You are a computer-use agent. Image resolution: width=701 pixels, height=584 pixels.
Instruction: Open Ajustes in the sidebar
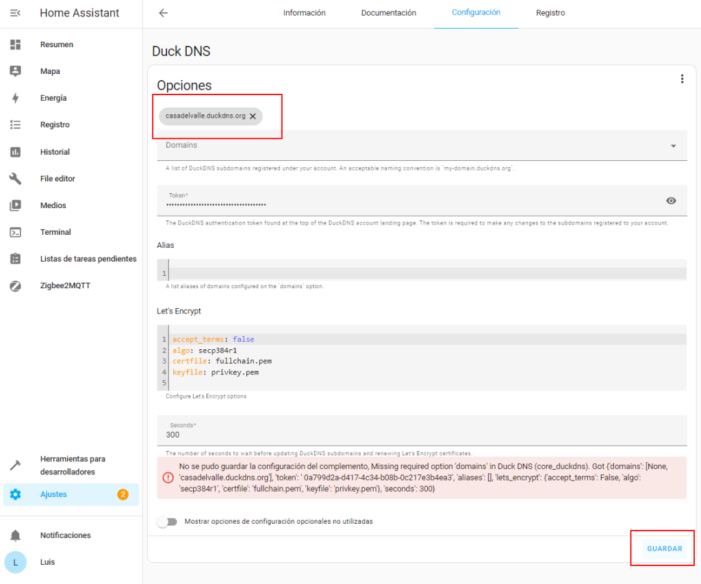click(53, 494)
